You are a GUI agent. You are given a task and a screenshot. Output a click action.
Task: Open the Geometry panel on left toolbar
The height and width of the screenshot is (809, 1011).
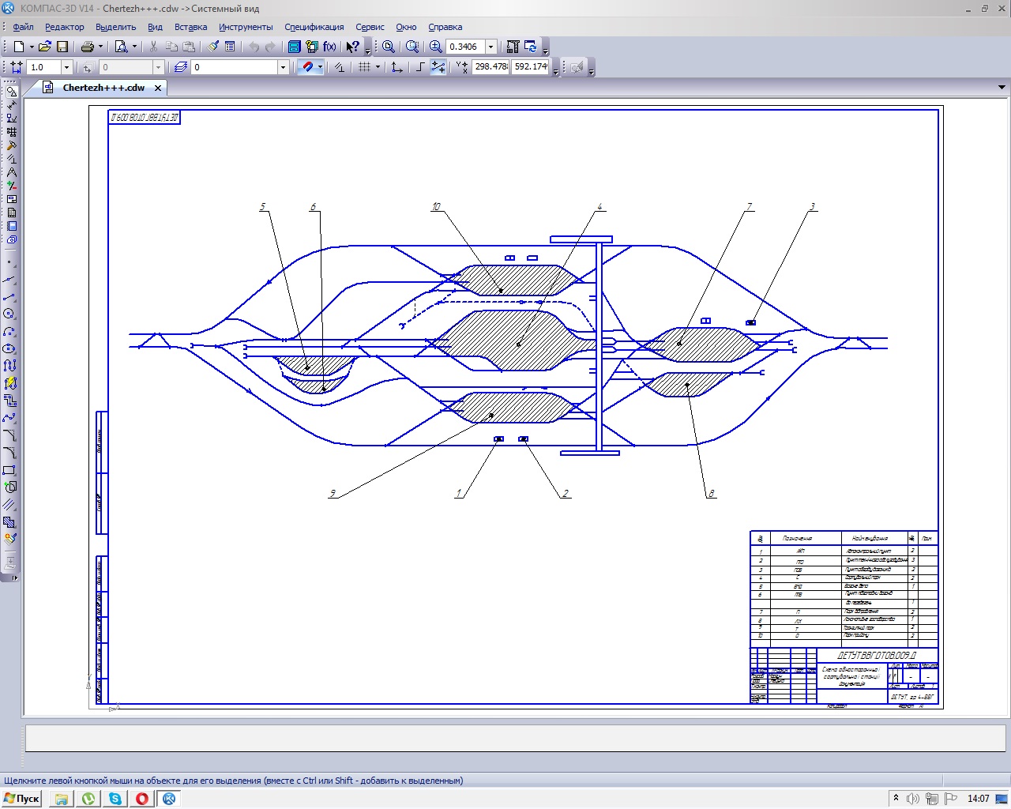[11, 92]
